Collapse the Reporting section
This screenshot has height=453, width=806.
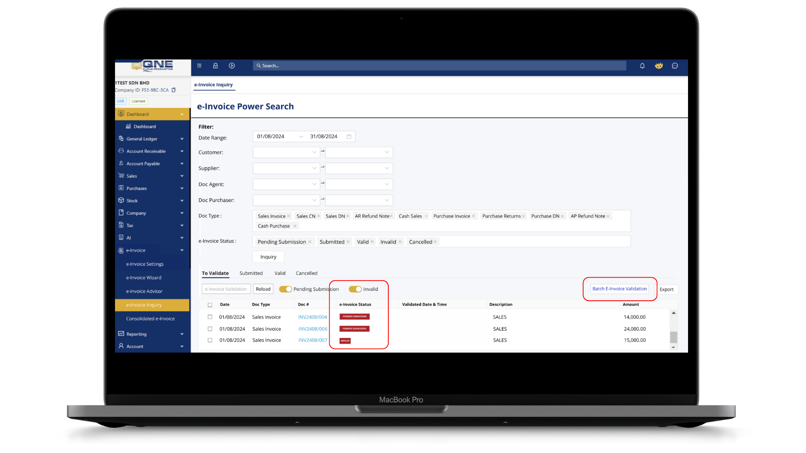(182, 334)
